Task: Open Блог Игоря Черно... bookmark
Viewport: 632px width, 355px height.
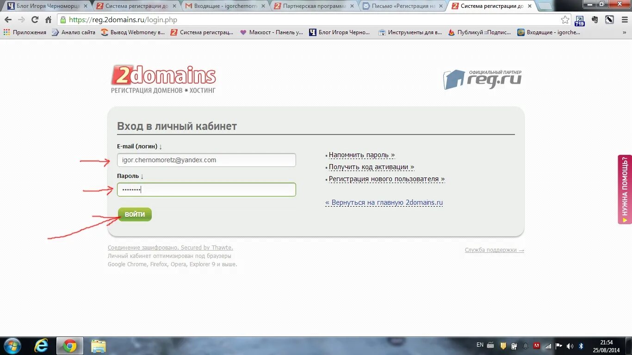Action: [x=340, y=32]
